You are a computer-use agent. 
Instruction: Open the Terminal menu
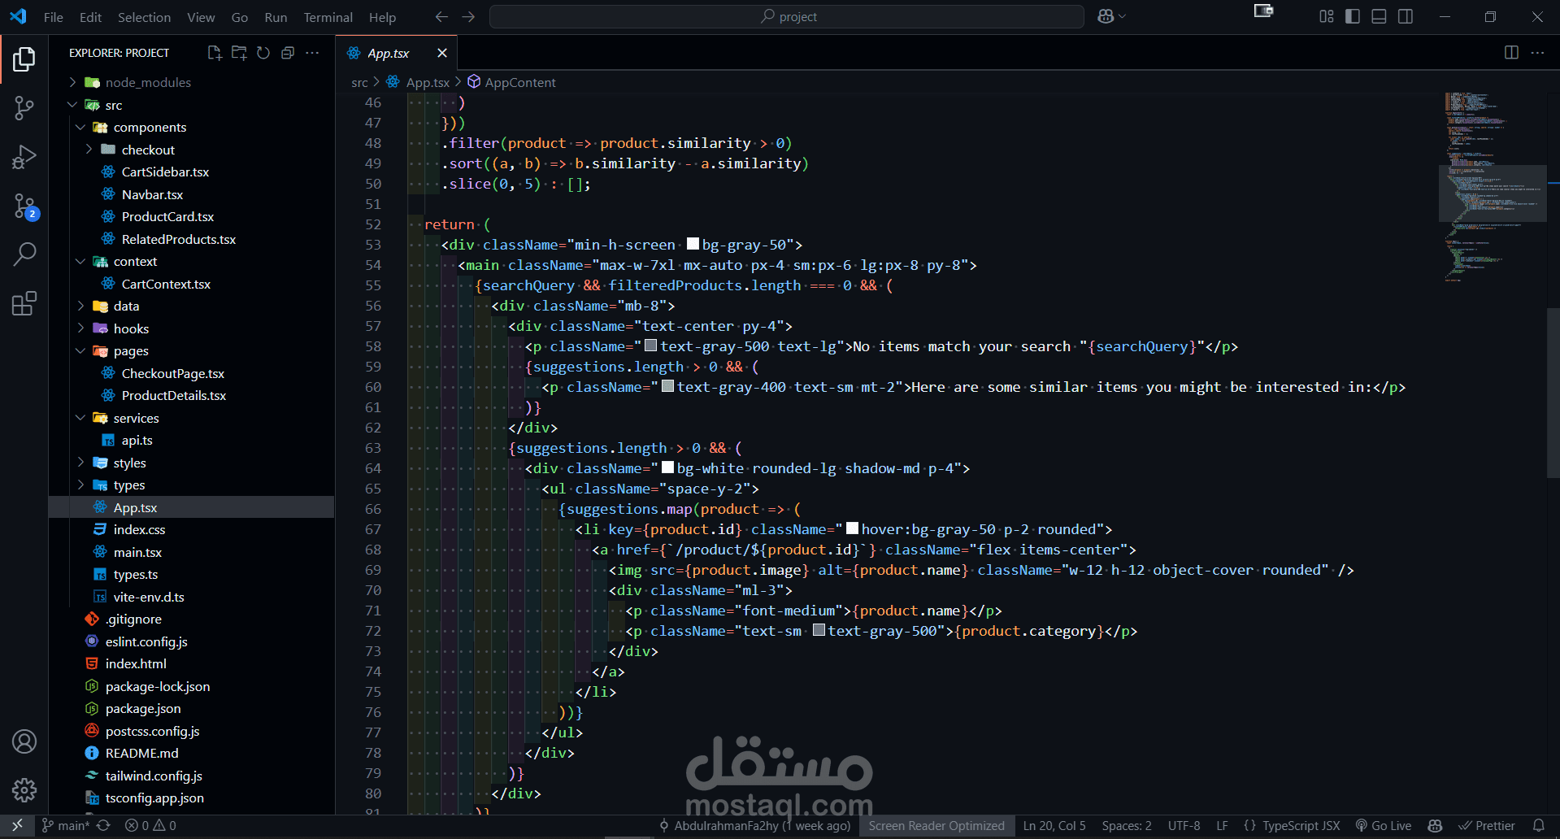click(x=328, y=17)
